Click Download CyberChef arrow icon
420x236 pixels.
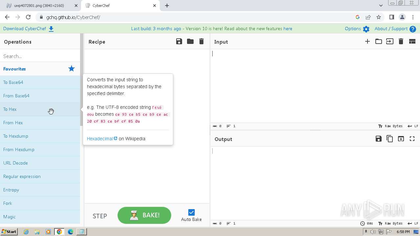(51, 29)
